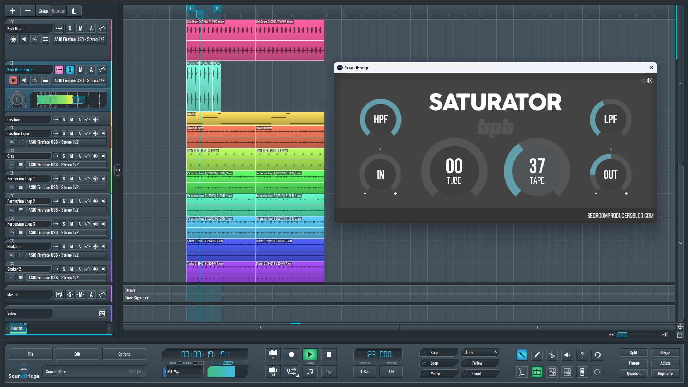
Task: Click the Split button
Action: tap(634, 353)
